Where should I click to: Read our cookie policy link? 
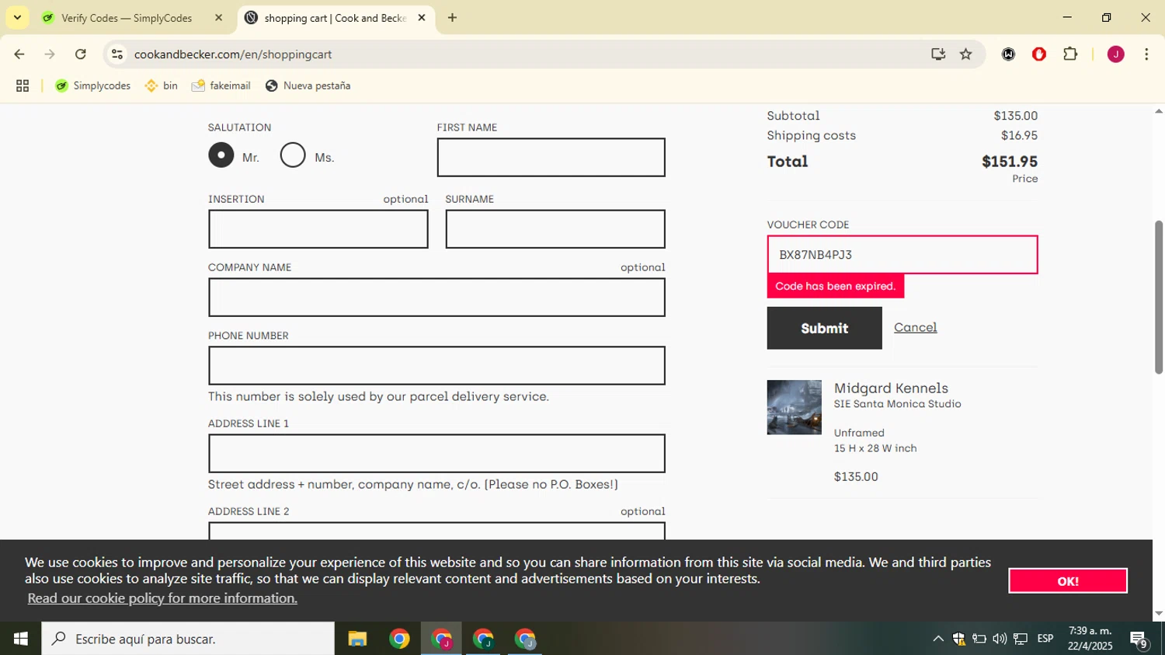[162, 598]
